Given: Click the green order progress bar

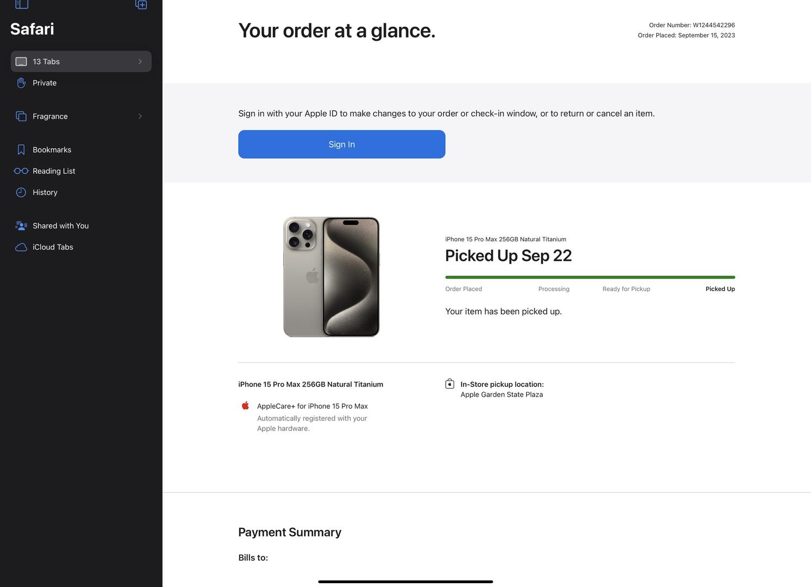Looking at the screenshot, I should [590, 277].
